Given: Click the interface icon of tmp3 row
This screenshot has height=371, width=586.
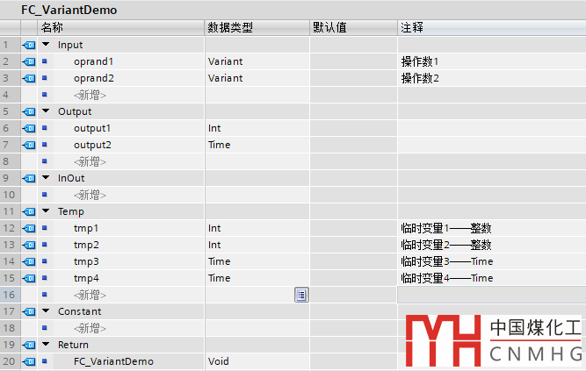Looking at the screenshot, I should click(29, 261).
